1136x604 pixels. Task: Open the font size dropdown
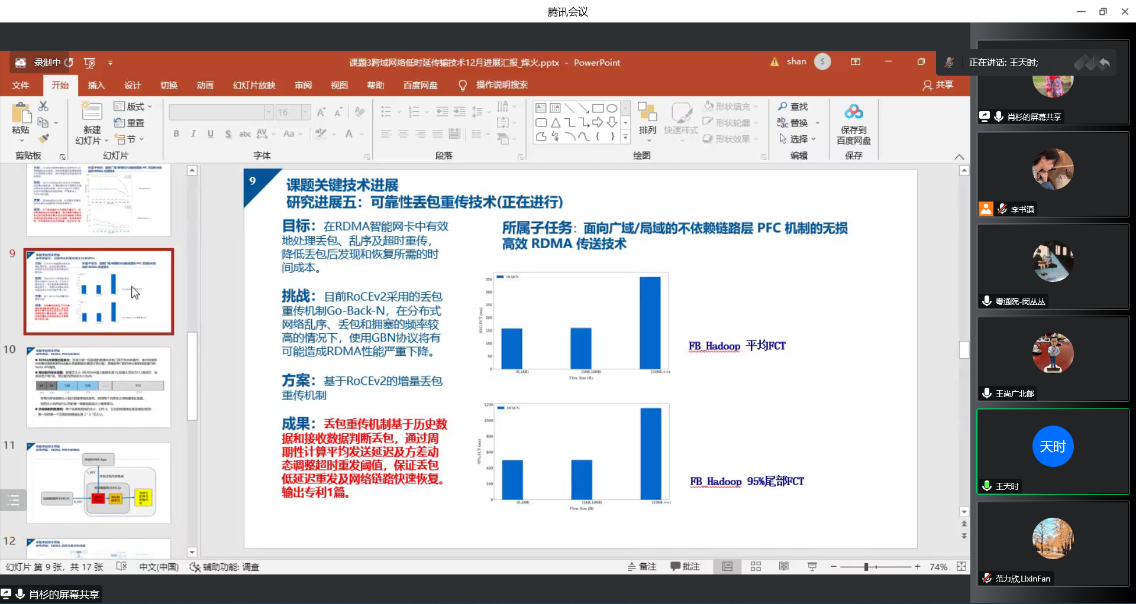pyautogui.click(x=306, y=112)
